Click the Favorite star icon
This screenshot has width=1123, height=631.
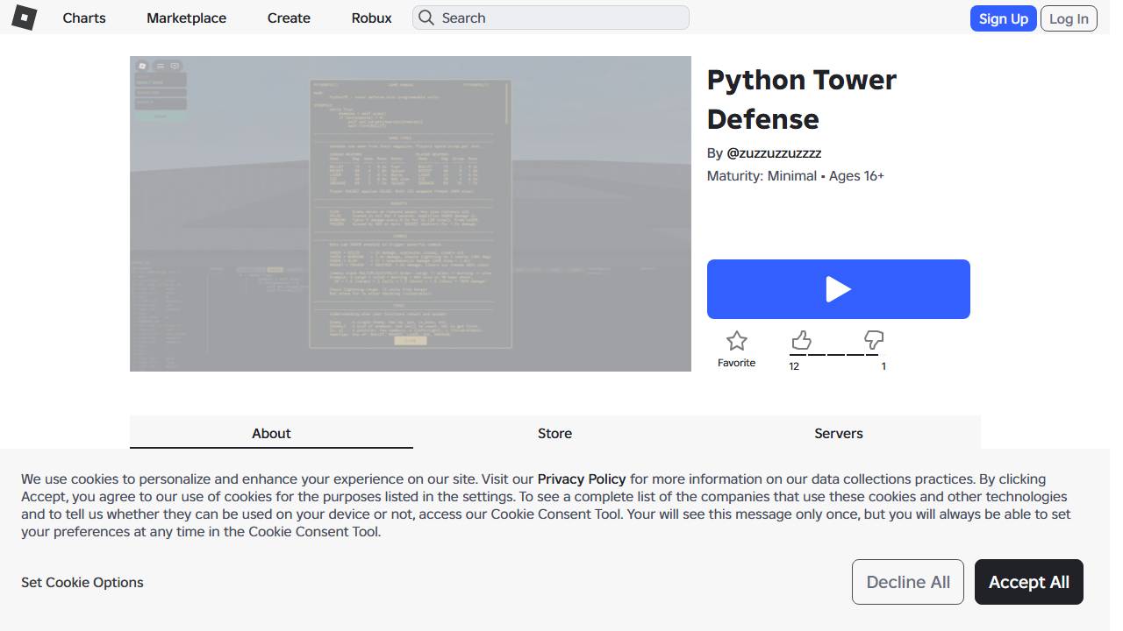click(736, 341)
